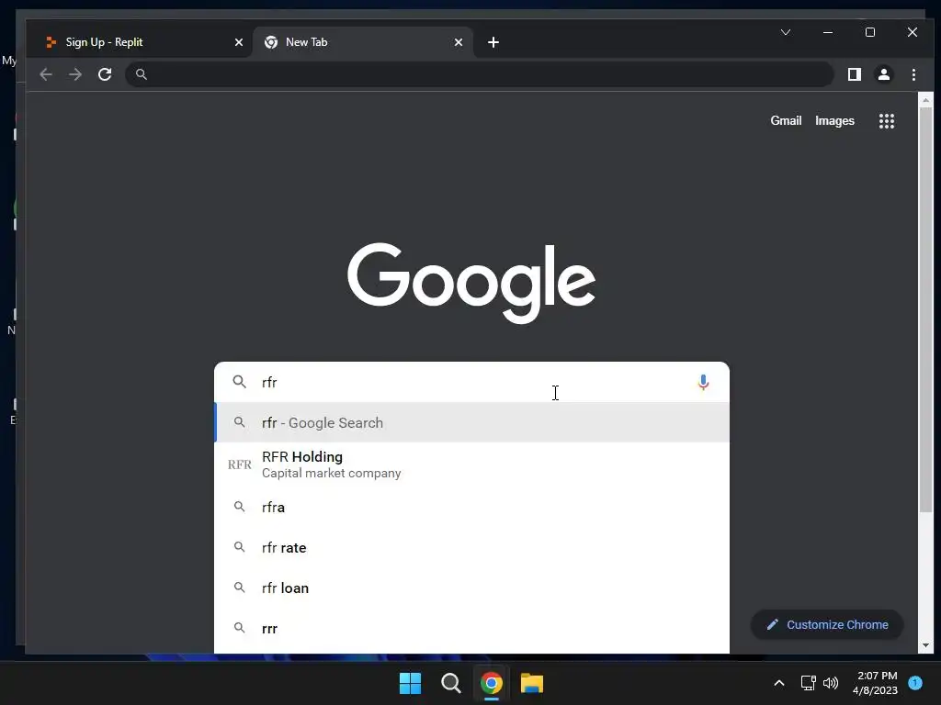Click the scrollbar down arrow
The height and width of the screenshot is (705, 941).
[x=925, y=645]
